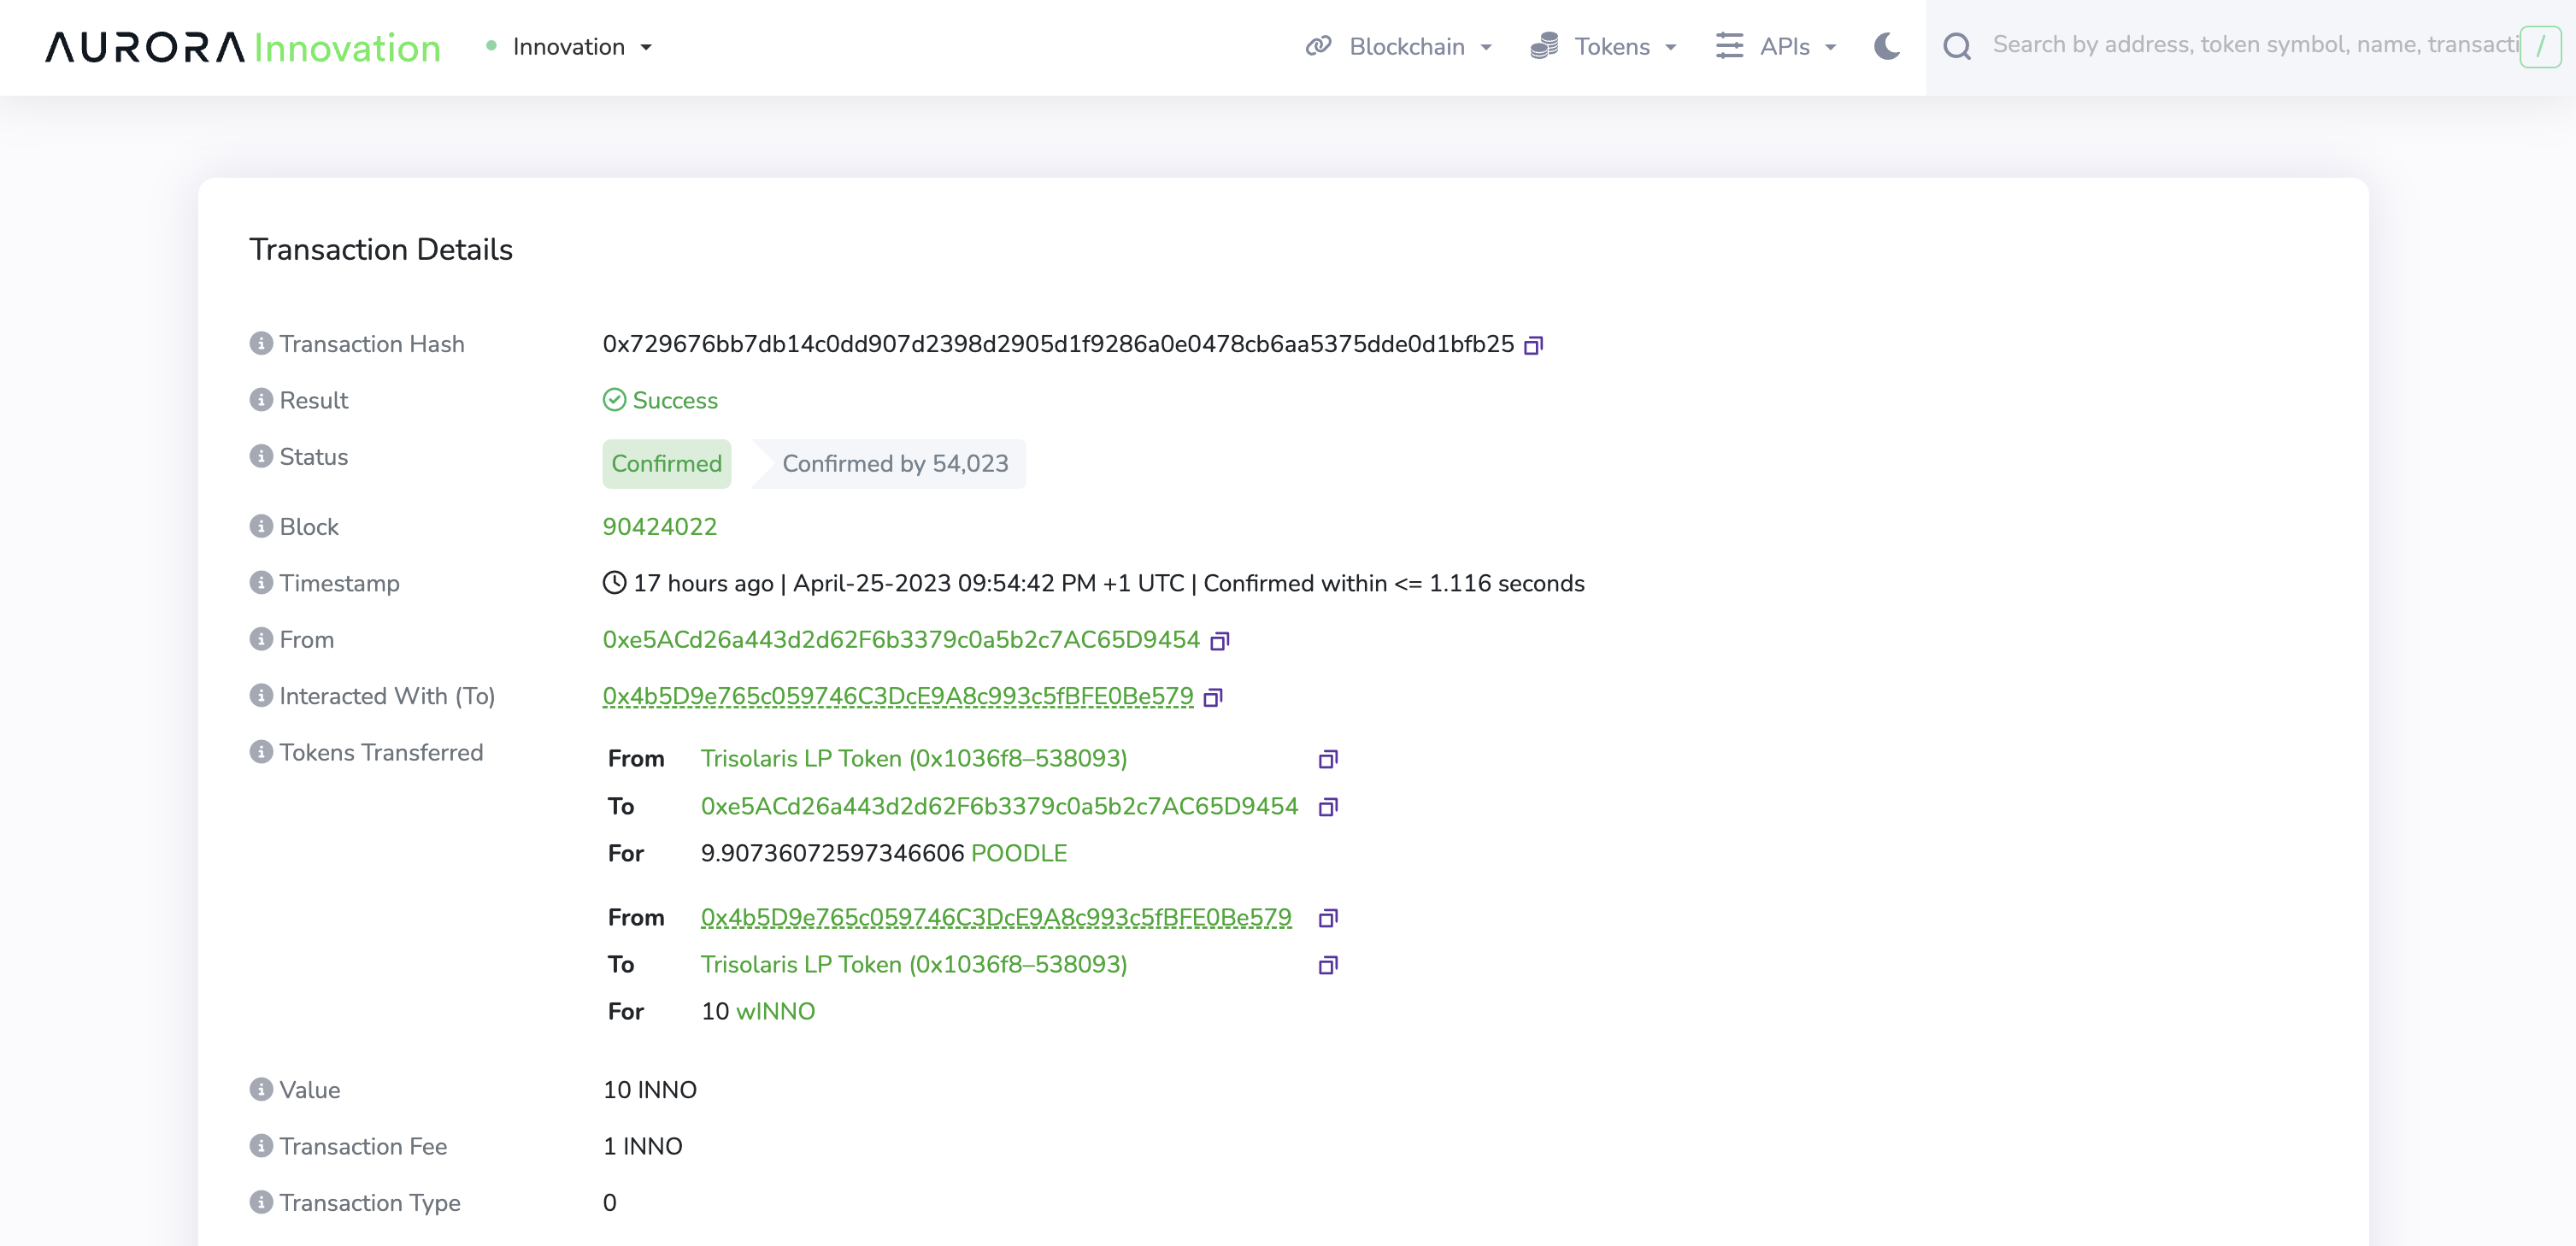Click the Blockchain chain-link icon
Viewport: 2576px width, 1246px height.
click(x=1319, y=46)
